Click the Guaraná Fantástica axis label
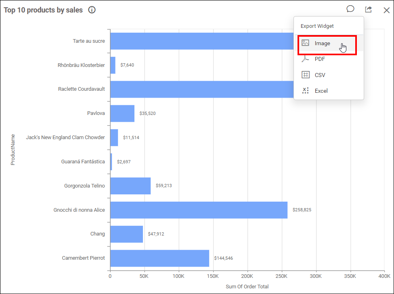 click(83, 162)
